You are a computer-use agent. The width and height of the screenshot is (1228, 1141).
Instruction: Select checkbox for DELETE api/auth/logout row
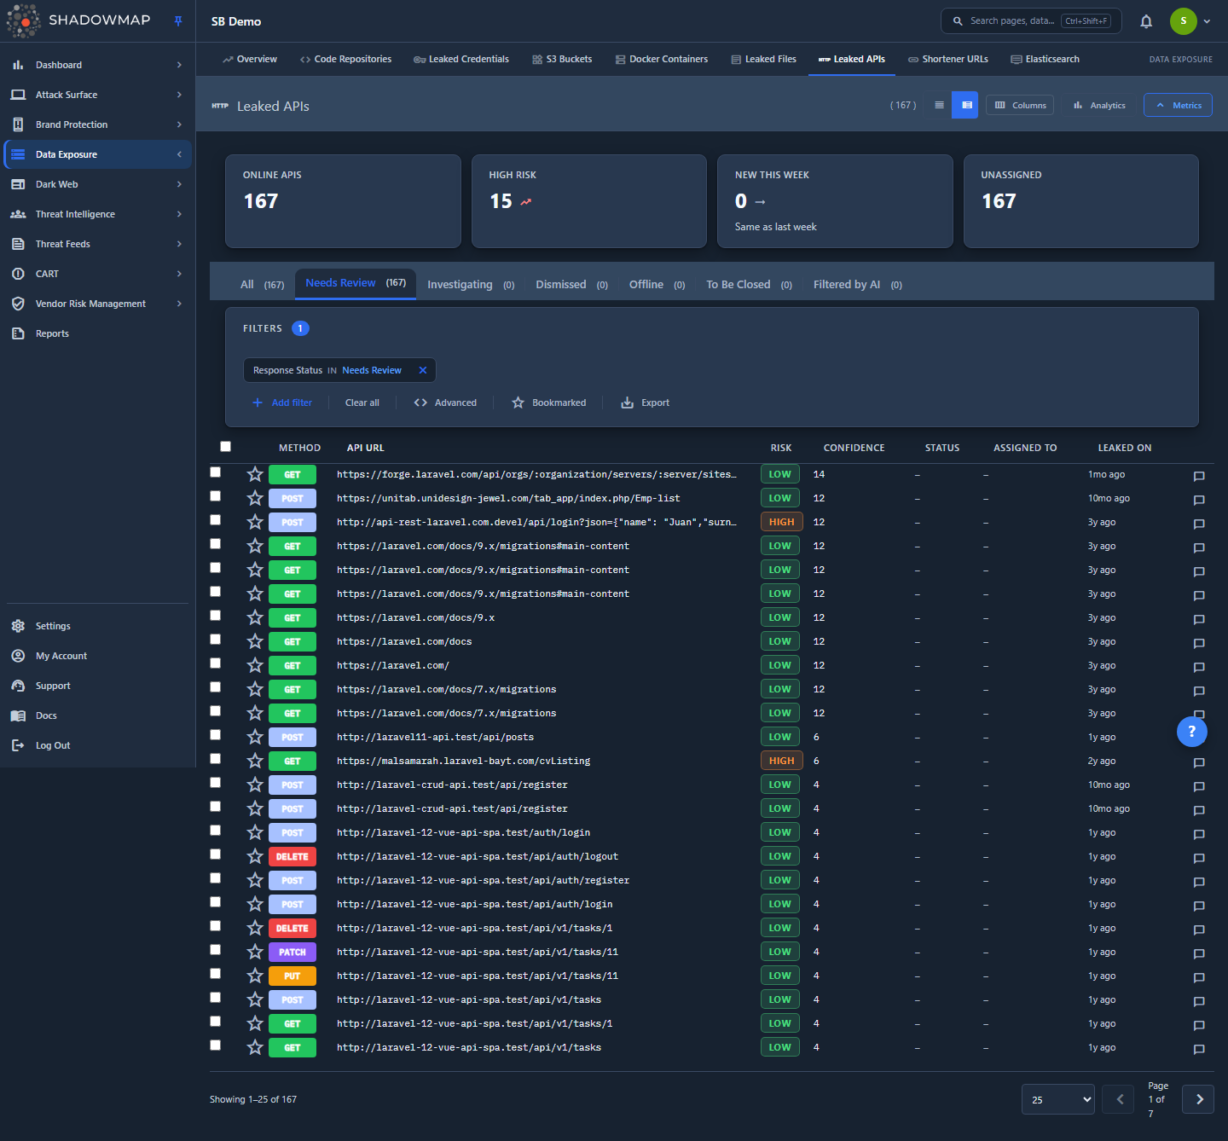coord(215,854)
